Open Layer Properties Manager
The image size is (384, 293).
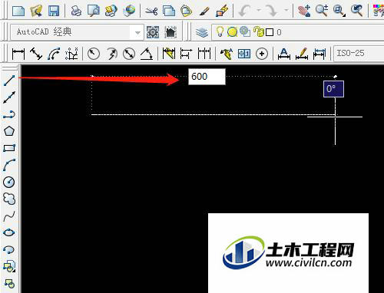202,32
